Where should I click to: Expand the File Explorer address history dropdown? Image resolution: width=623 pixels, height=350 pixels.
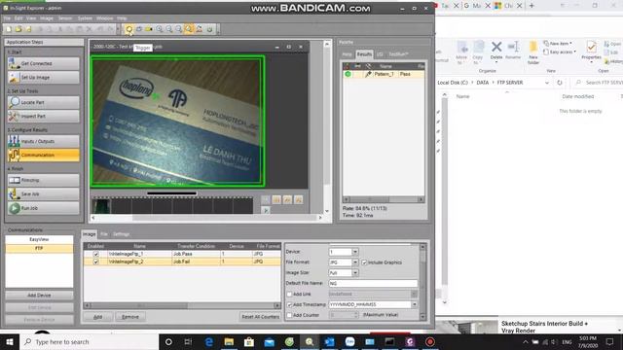point(547,83)
